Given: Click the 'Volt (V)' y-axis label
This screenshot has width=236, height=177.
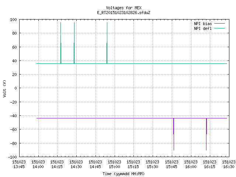Looking at the screenshot, I should [4, 88].
